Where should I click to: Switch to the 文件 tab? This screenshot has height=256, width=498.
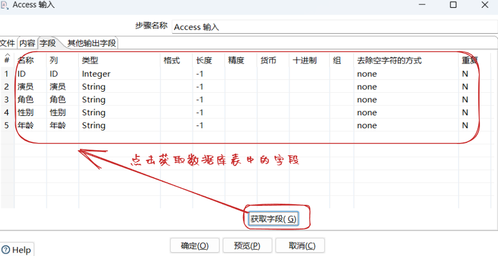click(8, 43)
